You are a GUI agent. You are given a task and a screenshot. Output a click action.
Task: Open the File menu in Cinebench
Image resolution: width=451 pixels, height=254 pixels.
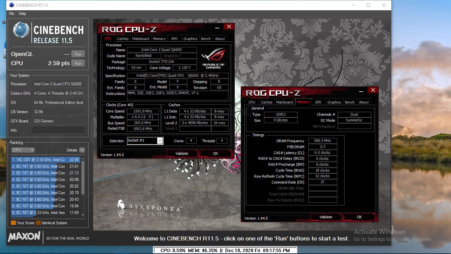tap(12, 14)
